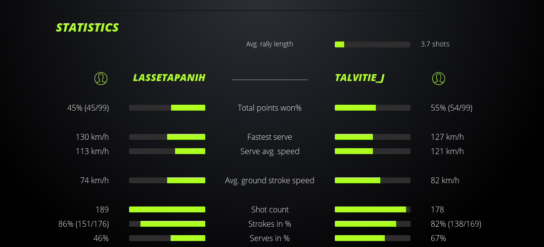Click LASSETAPANIH's Shot count bar
The height and width of the screenshot is (247, 544).
167,209
